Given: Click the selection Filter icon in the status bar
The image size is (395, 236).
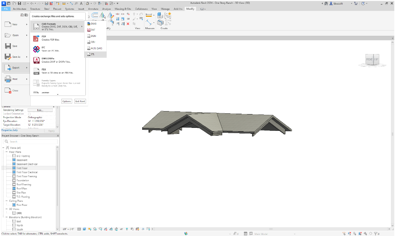Looking at the screenshot, I should click(x=376, y=233).
